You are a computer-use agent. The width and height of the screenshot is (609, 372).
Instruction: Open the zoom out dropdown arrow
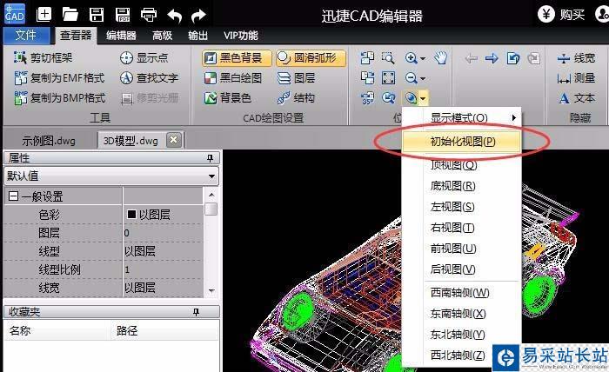tap(423, 78)
